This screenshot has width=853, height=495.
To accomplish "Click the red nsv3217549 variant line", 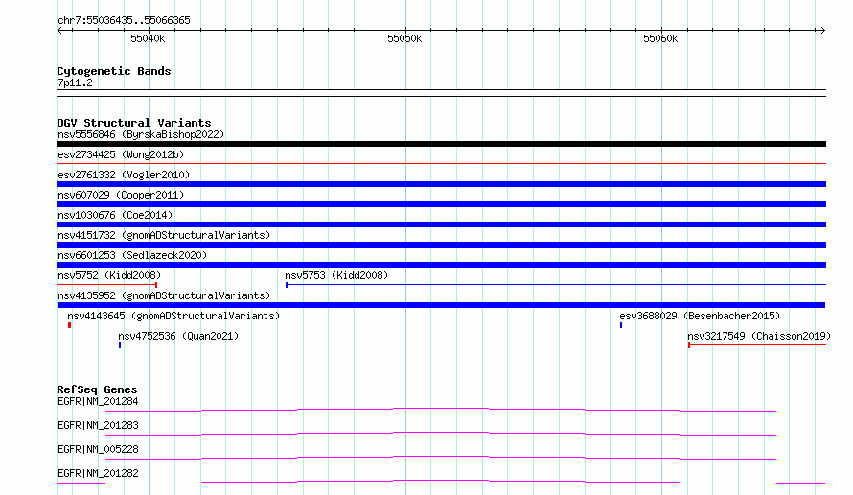I will (x=757, y=345).
